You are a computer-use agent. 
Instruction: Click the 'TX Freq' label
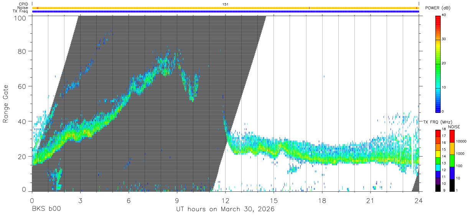[20, 11]
